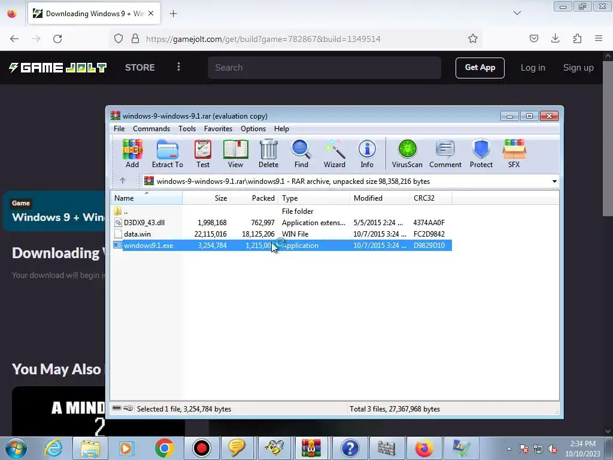Open the Tools menu

pos(187,129)
